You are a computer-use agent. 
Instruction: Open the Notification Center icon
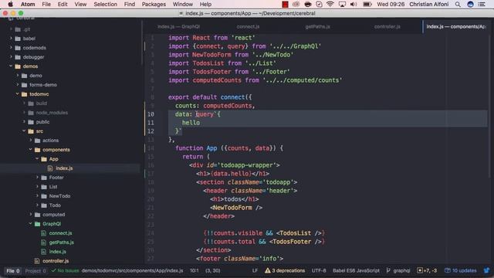coord(482,4)
